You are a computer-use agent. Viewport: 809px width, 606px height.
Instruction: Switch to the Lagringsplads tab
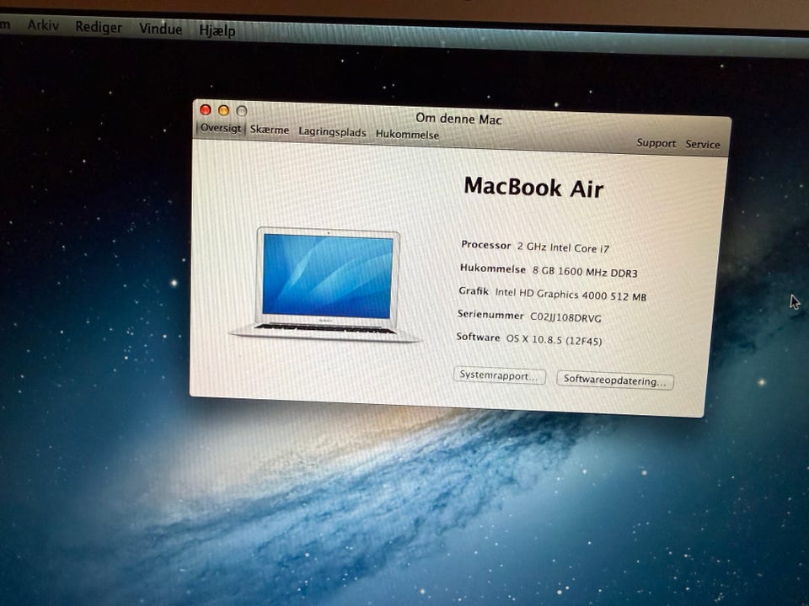(332, 132)
